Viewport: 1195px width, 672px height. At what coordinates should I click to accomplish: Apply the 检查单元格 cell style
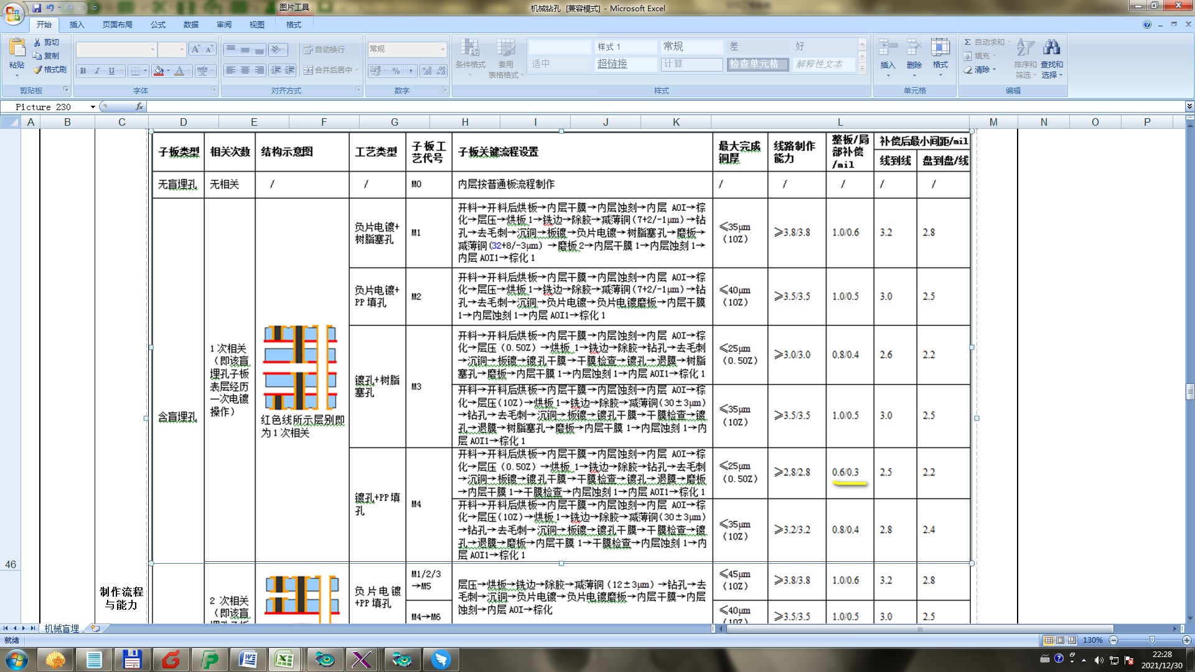757,64
